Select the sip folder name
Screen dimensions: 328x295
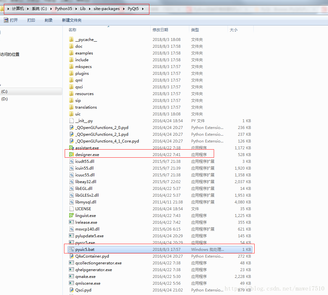78,100
